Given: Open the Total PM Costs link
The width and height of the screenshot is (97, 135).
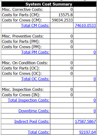Looking at the screenshot, I should click(35, 52).
